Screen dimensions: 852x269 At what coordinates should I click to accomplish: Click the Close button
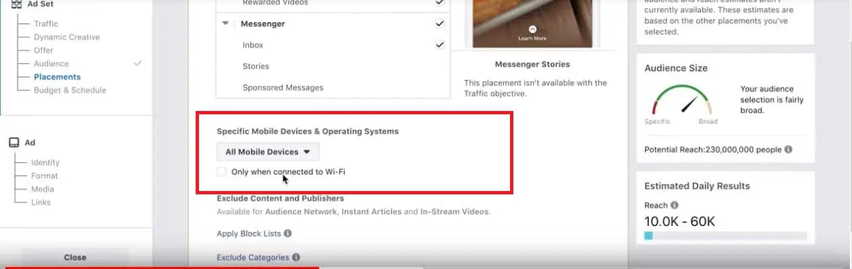[75, 258]
